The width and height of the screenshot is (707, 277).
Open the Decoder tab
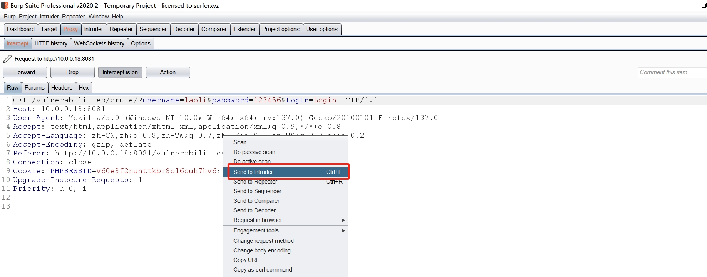(x=184, y=29)
